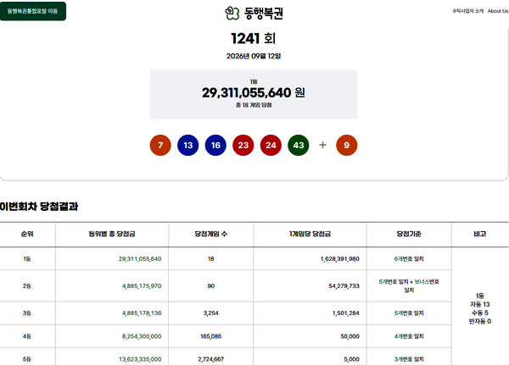
Task: Click the 등위별 총 당첨금 column header
Action: [112, 234]
